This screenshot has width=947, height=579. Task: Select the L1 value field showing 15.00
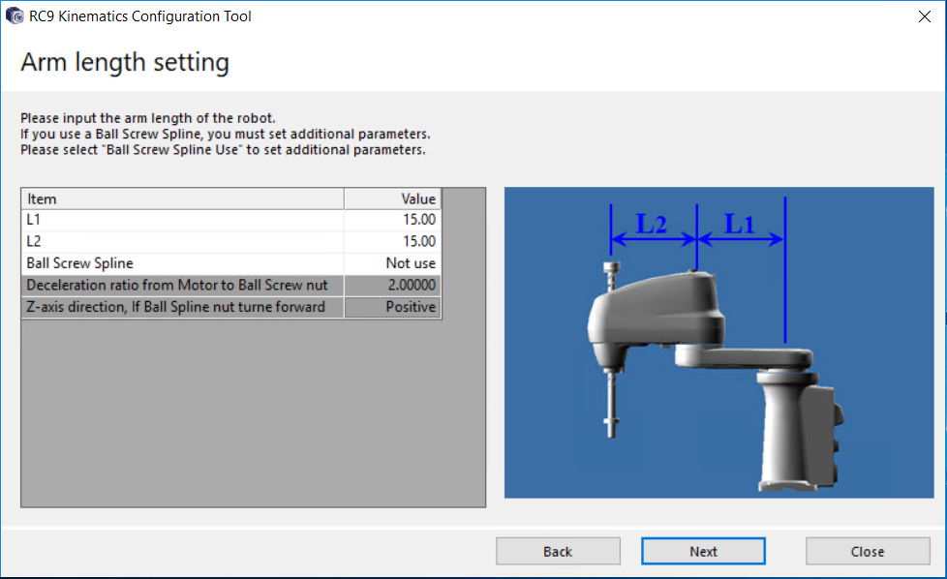392,220
